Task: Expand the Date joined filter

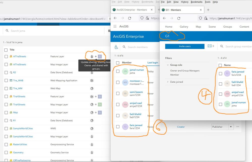Action: click(168, 82)
